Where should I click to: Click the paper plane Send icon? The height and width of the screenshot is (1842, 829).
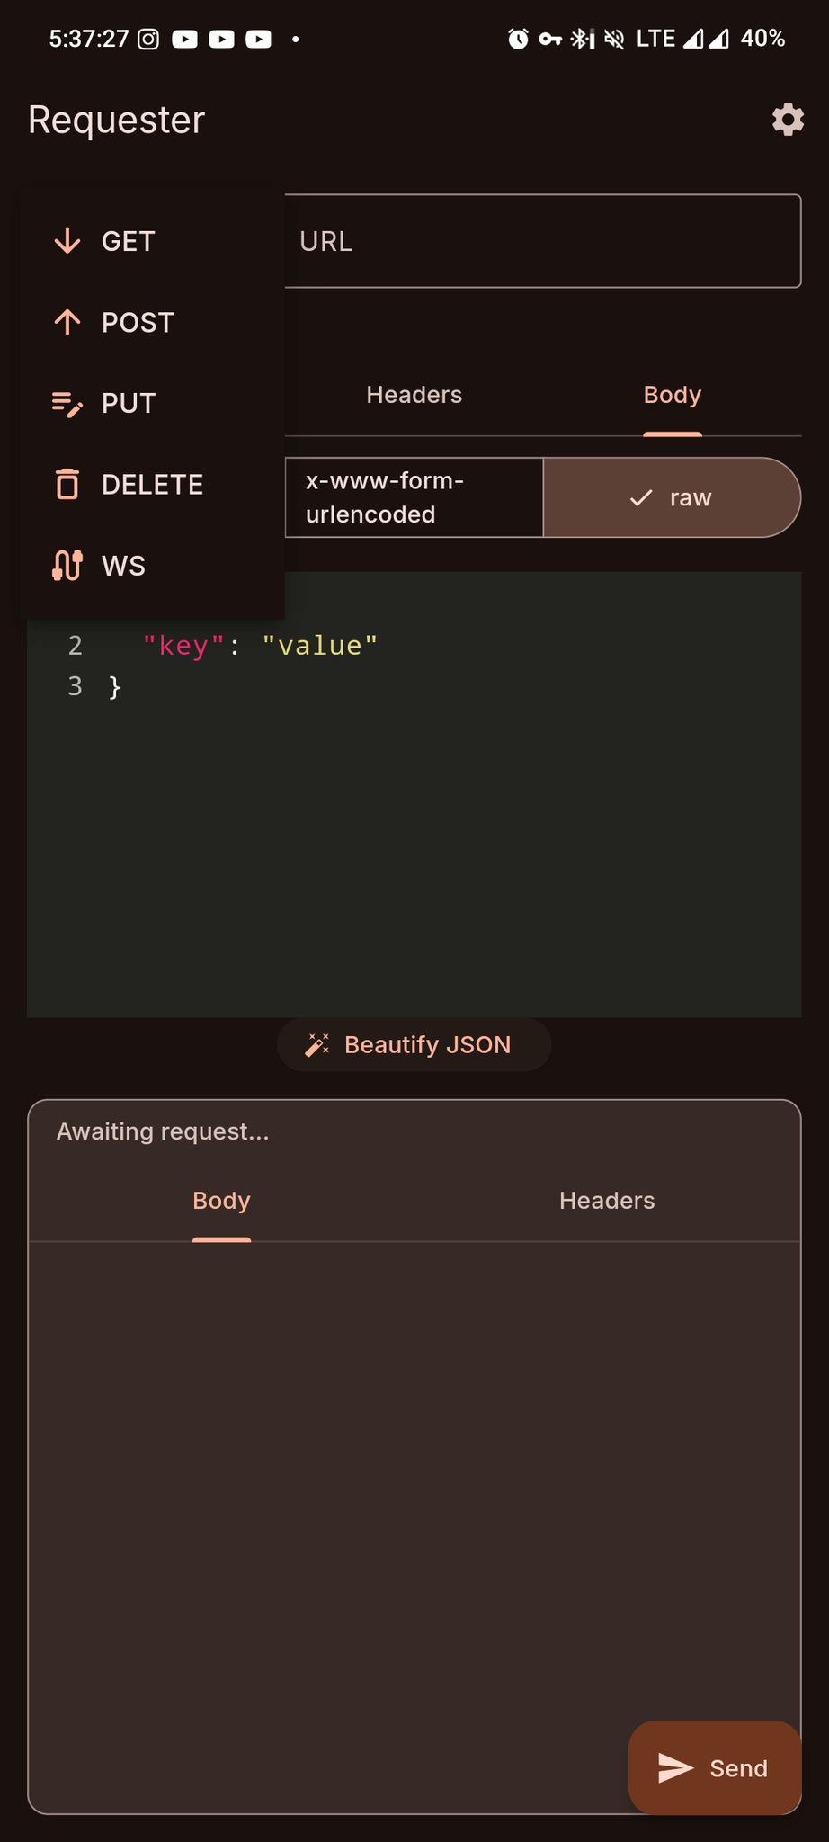coord(675,1767)
